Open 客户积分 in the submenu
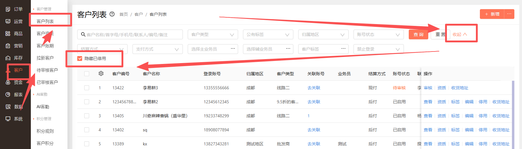 (x=45, y=143)
